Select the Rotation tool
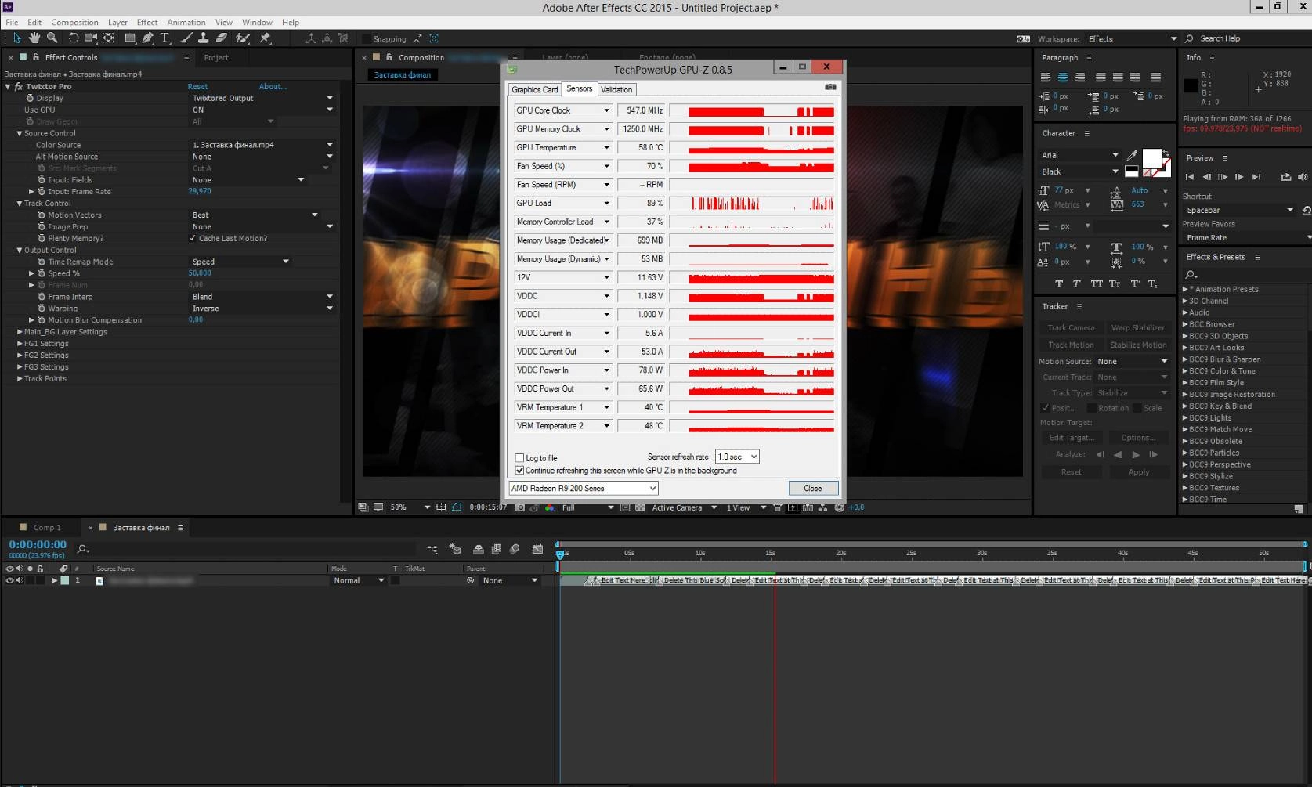 (73, 38)
